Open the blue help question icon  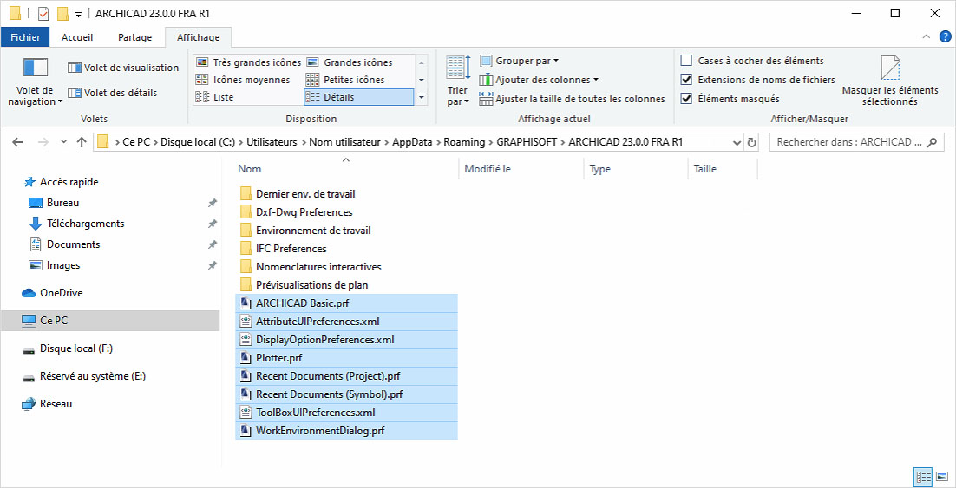(x=945, y=37)
